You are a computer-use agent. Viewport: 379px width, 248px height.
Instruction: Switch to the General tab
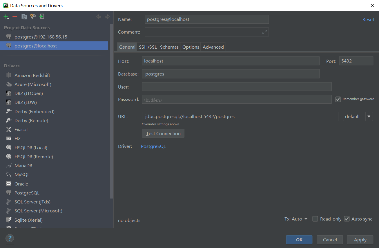[x=127, y=47]
